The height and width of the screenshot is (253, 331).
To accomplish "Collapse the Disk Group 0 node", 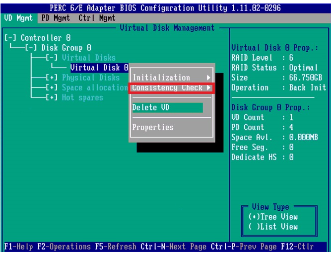I will pyautogui.click(x=31, y=48).
